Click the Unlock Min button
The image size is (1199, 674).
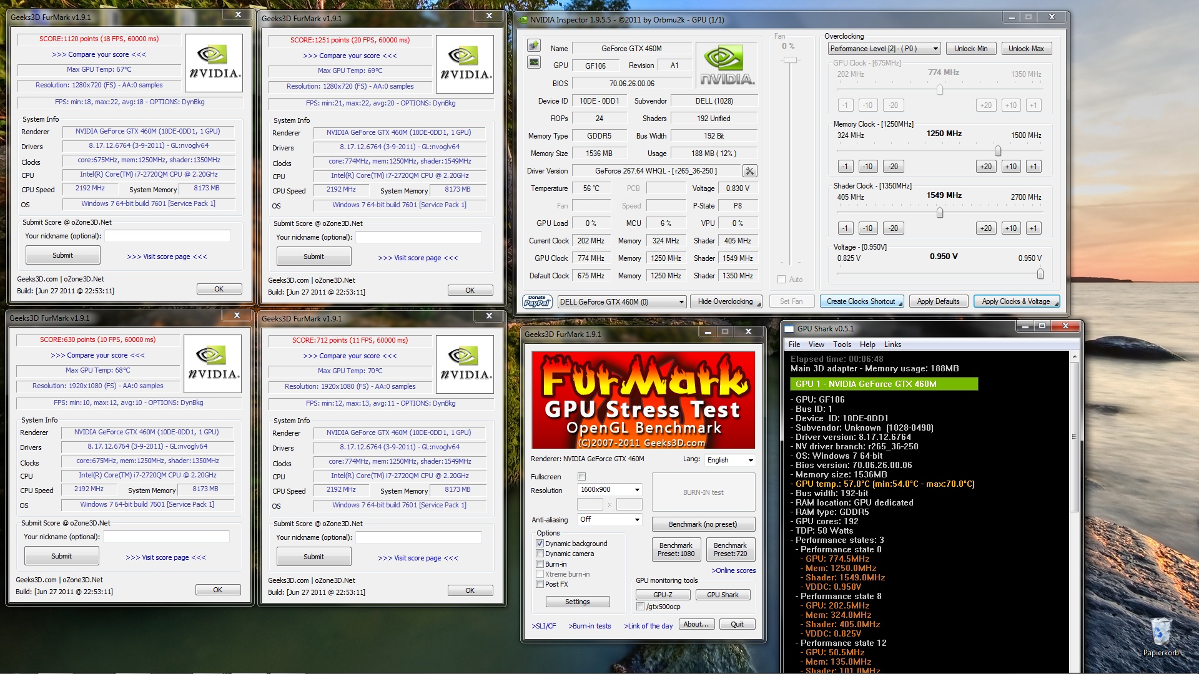(x=970, y=49)
